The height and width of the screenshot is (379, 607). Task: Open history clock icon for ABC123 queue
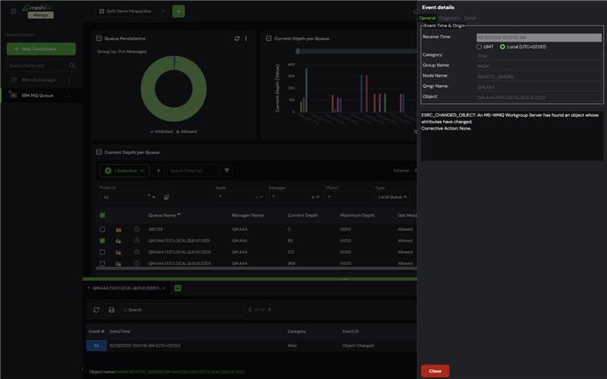(x=137, y=229)
